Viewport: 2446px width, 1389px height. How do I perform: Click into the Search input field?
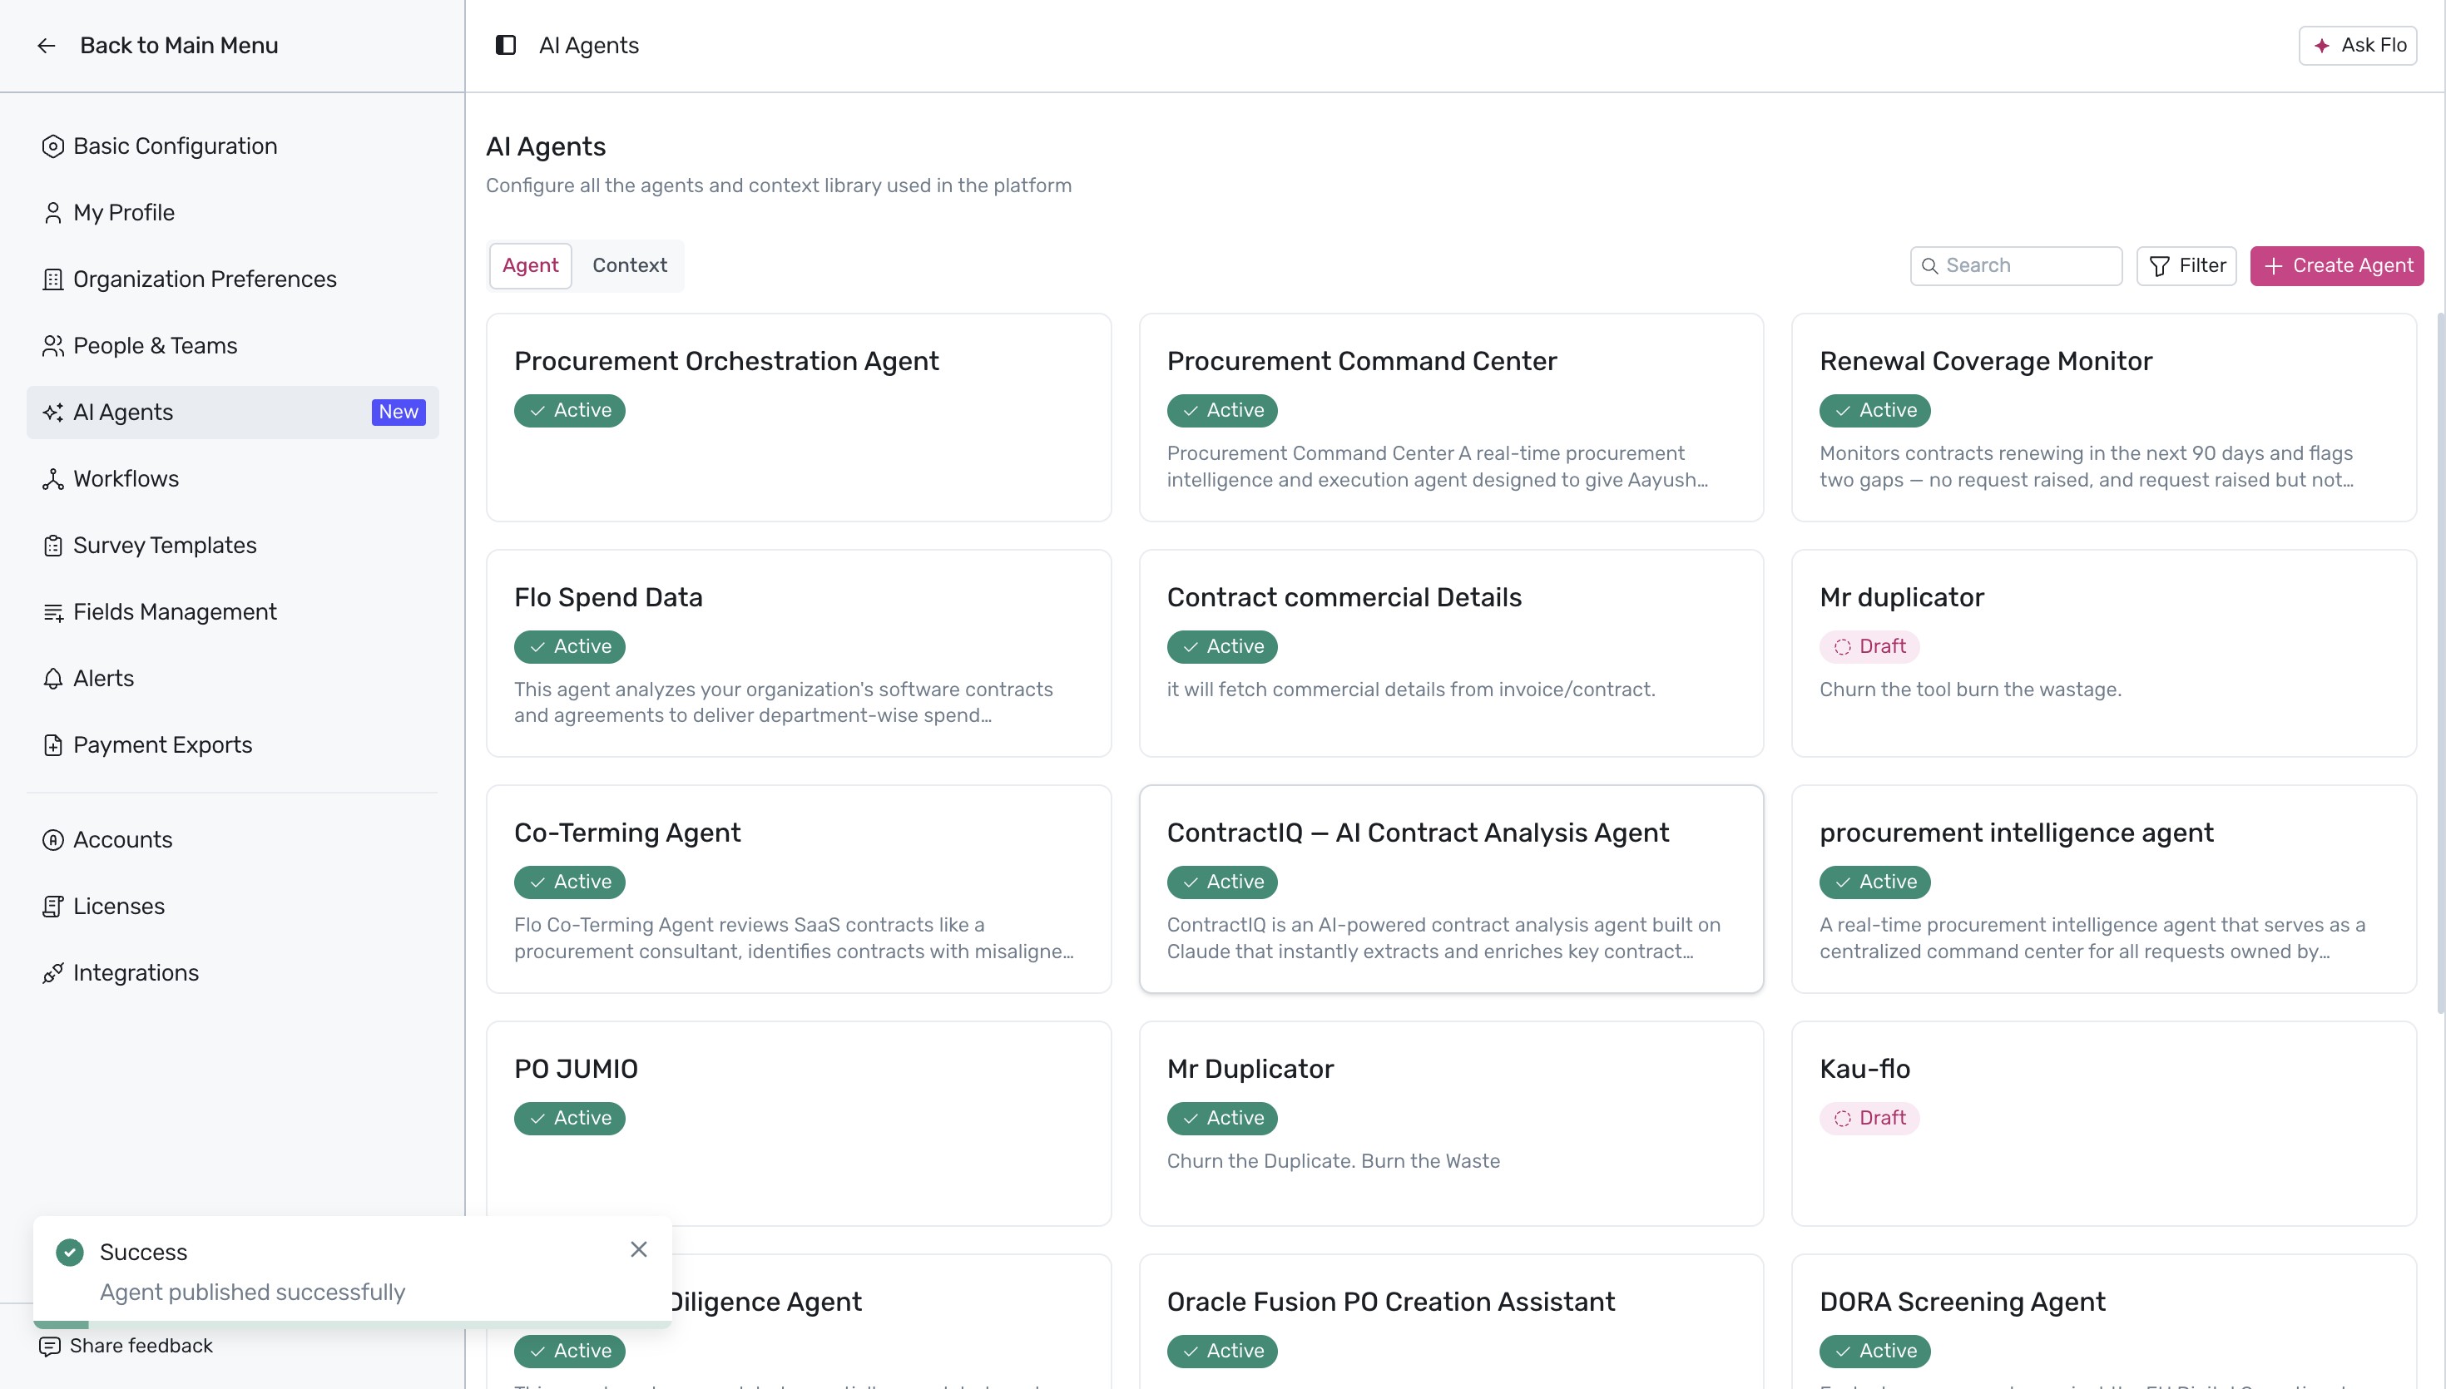coord(2017,266)
